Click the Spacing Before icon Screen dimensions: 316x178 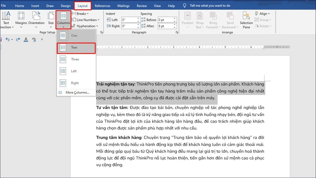pos(143,20)
